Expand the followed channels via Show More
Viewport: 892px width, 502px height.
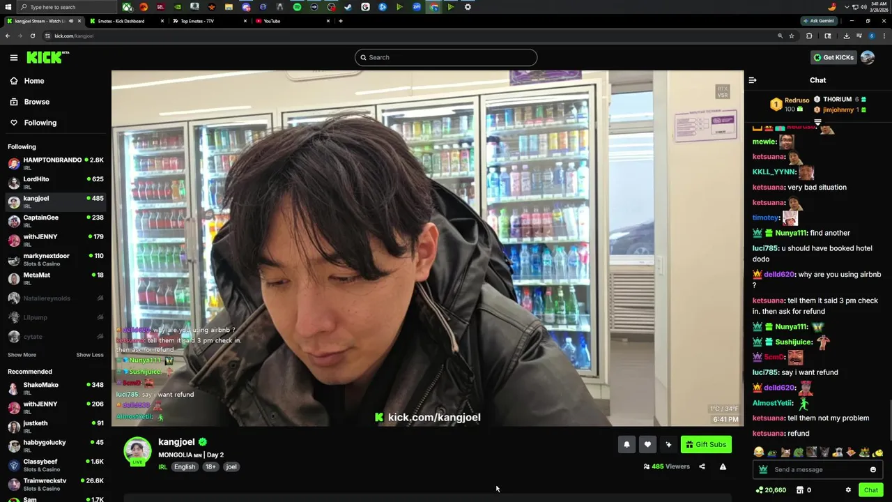coord(22,355)
